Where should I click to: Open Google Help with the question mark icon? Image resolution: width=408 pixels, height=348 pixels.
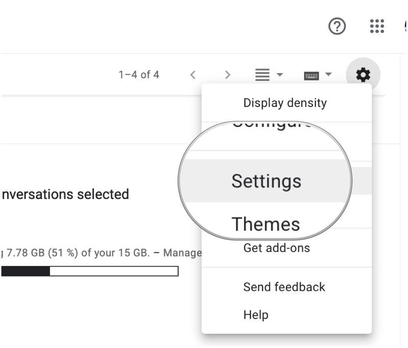[338, 26]
